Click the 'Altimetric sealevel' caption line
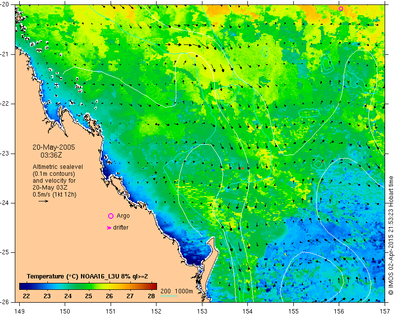 pyautogui.click(x=58, y=167)
